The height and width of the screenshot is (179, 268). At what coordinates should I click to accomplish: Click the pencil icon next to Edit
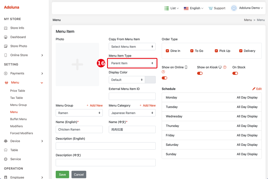point(254,89)
